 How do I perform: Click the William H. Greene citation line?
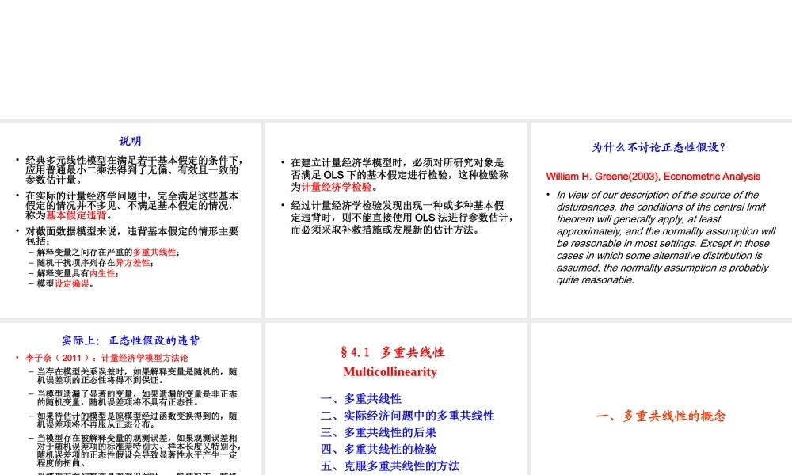click(653, 177)
